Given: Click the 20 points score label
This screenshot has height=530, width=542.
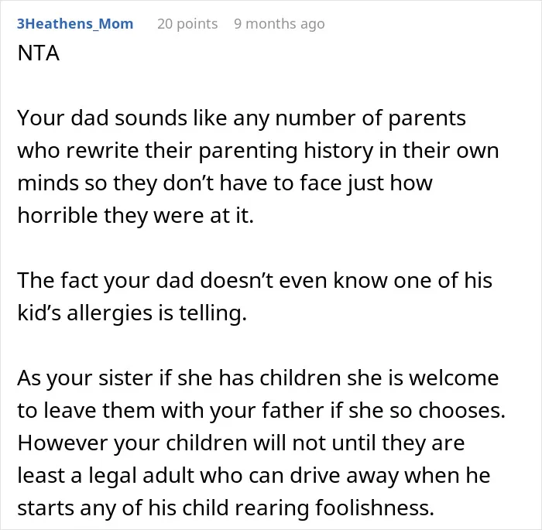Looking at the screenshot, I should [x=187, y=24].
